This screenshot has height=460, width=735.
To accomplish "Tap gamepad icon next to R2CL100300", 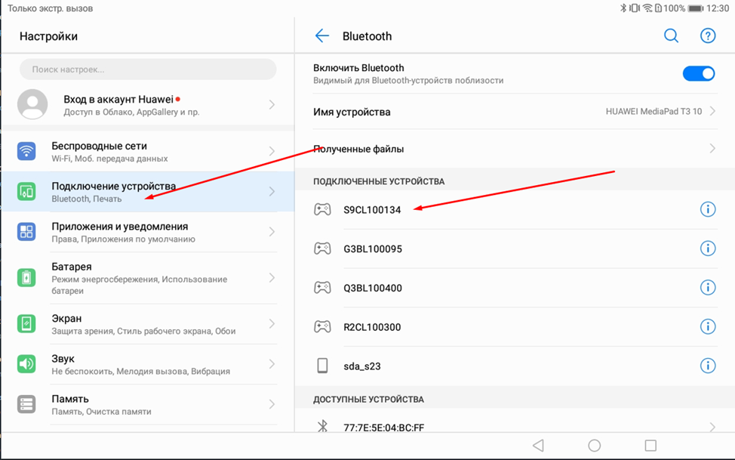I will (x=322, y=327).
